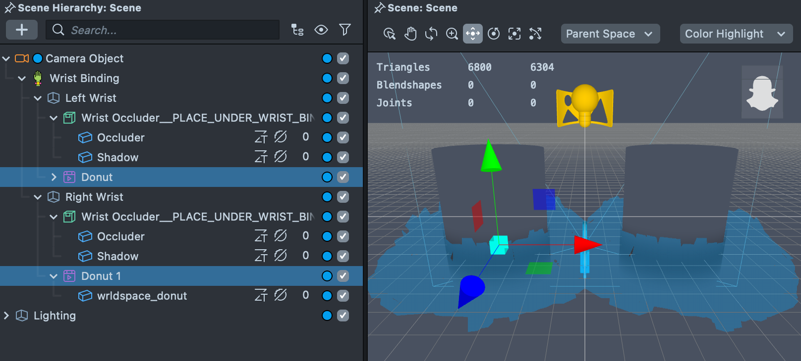Screen dimensions: 801x361
Task: Activate the move tool in scene toolbar
Action: [473, 34]
